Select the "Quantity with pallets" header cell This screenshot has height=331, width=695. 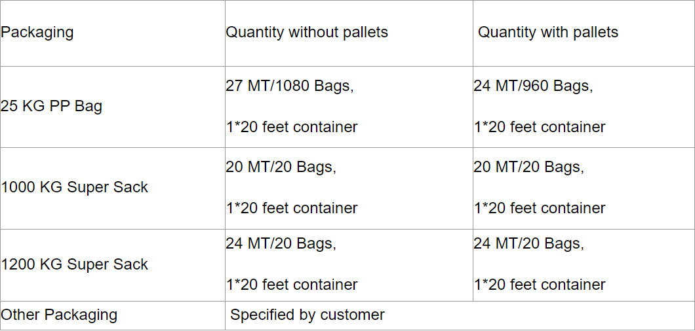(548, 33)
